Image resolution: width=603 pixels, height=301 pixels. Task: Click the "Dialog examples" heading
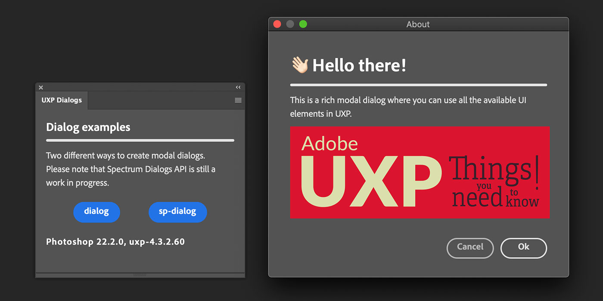[x=88, y=127]
